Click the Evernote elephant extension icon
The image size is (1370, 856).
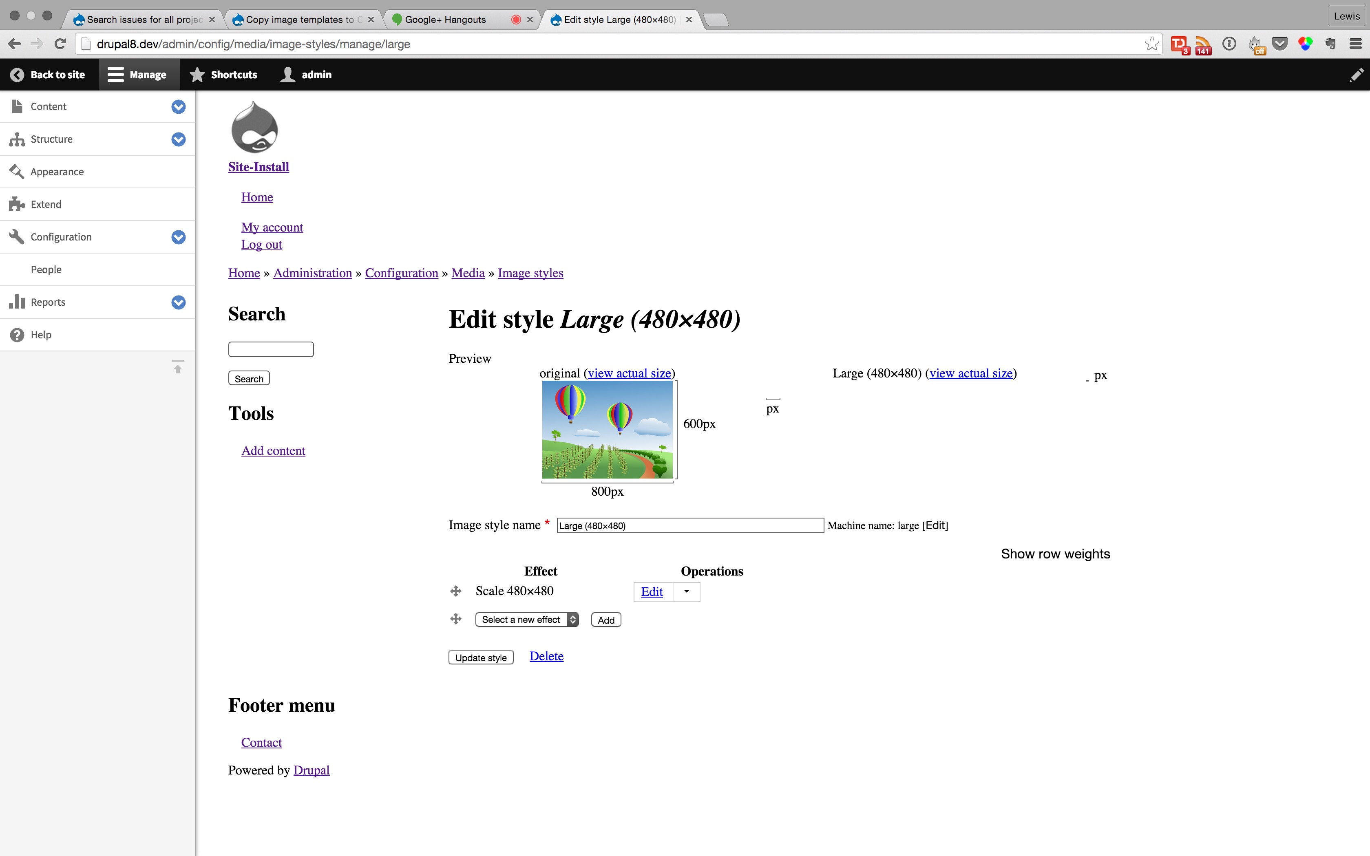tap(1330, 44)
